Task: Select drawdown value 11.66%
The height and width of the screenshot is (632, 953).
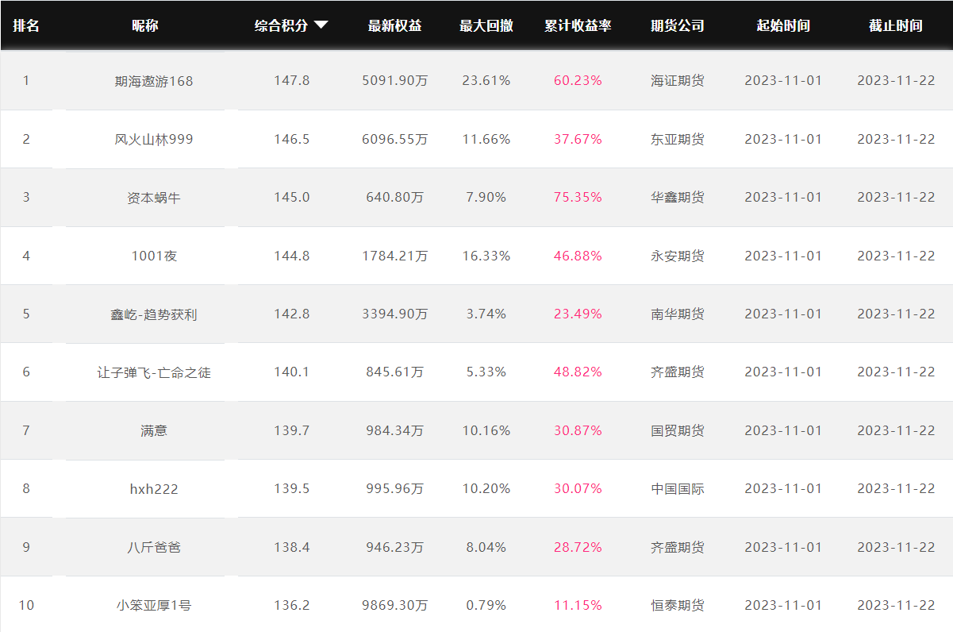Action: [486, 139]
